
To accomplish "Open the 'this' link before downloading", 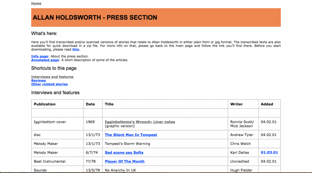I will 76,49.
